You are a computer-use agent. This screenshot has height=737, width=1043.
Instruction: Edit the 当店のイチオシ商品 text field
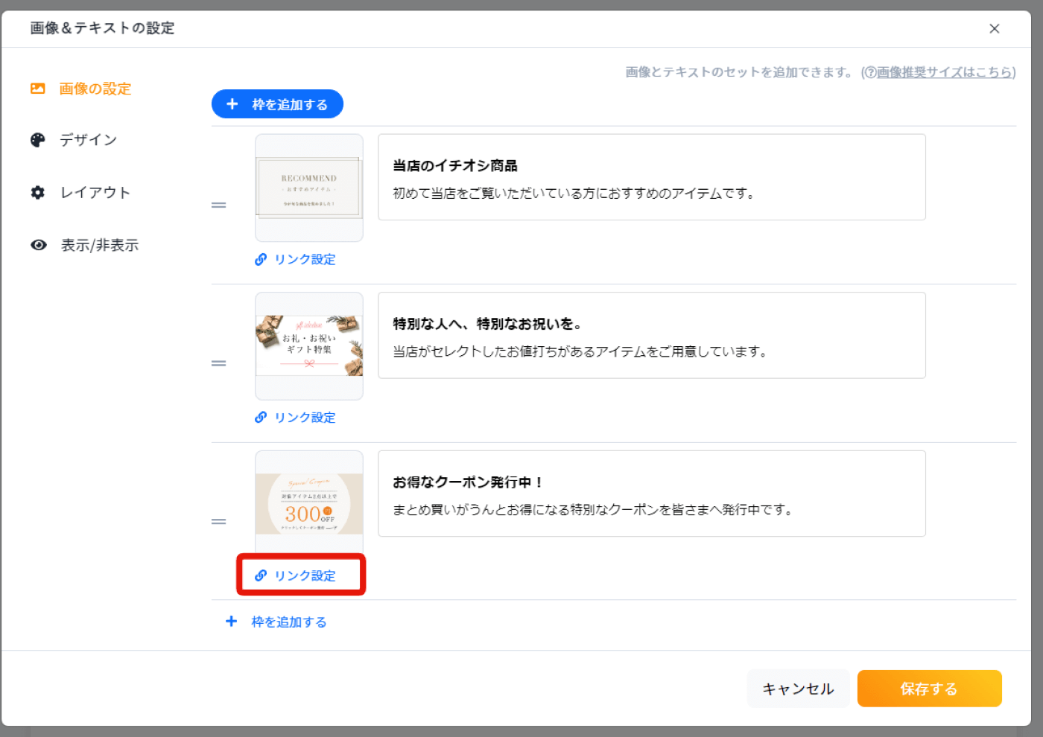tap(652, 177)
